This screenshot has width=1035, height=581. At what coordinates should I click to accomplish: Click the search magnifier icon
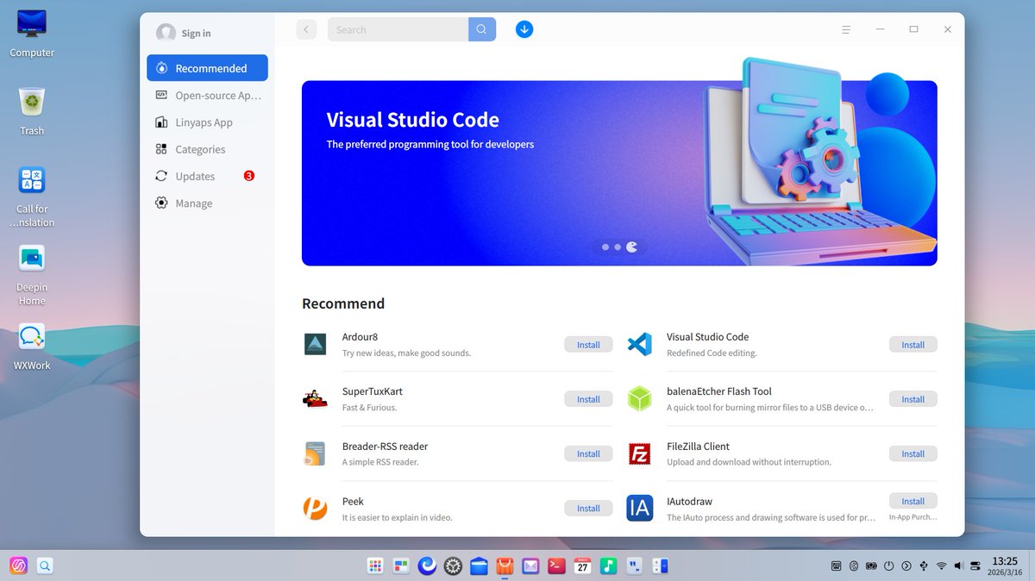[x=481, y=28]
